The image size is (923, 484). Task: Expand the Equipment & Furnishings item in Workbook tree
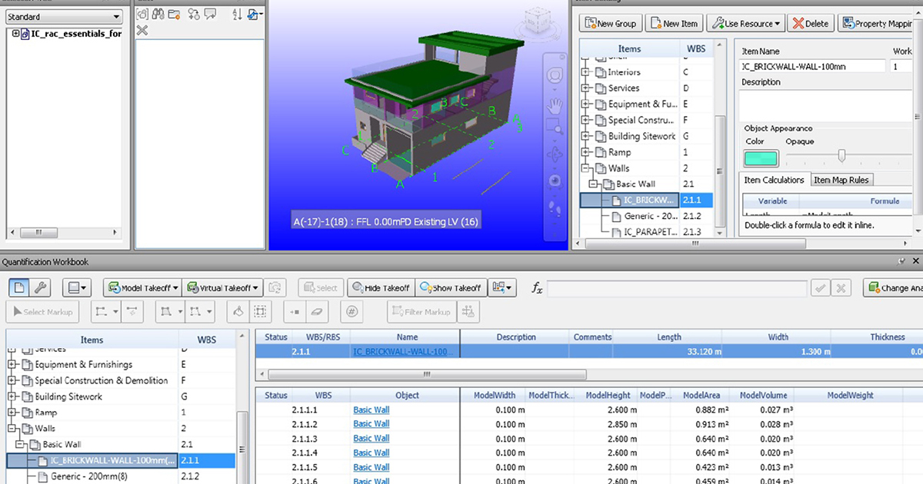(13, 365)
